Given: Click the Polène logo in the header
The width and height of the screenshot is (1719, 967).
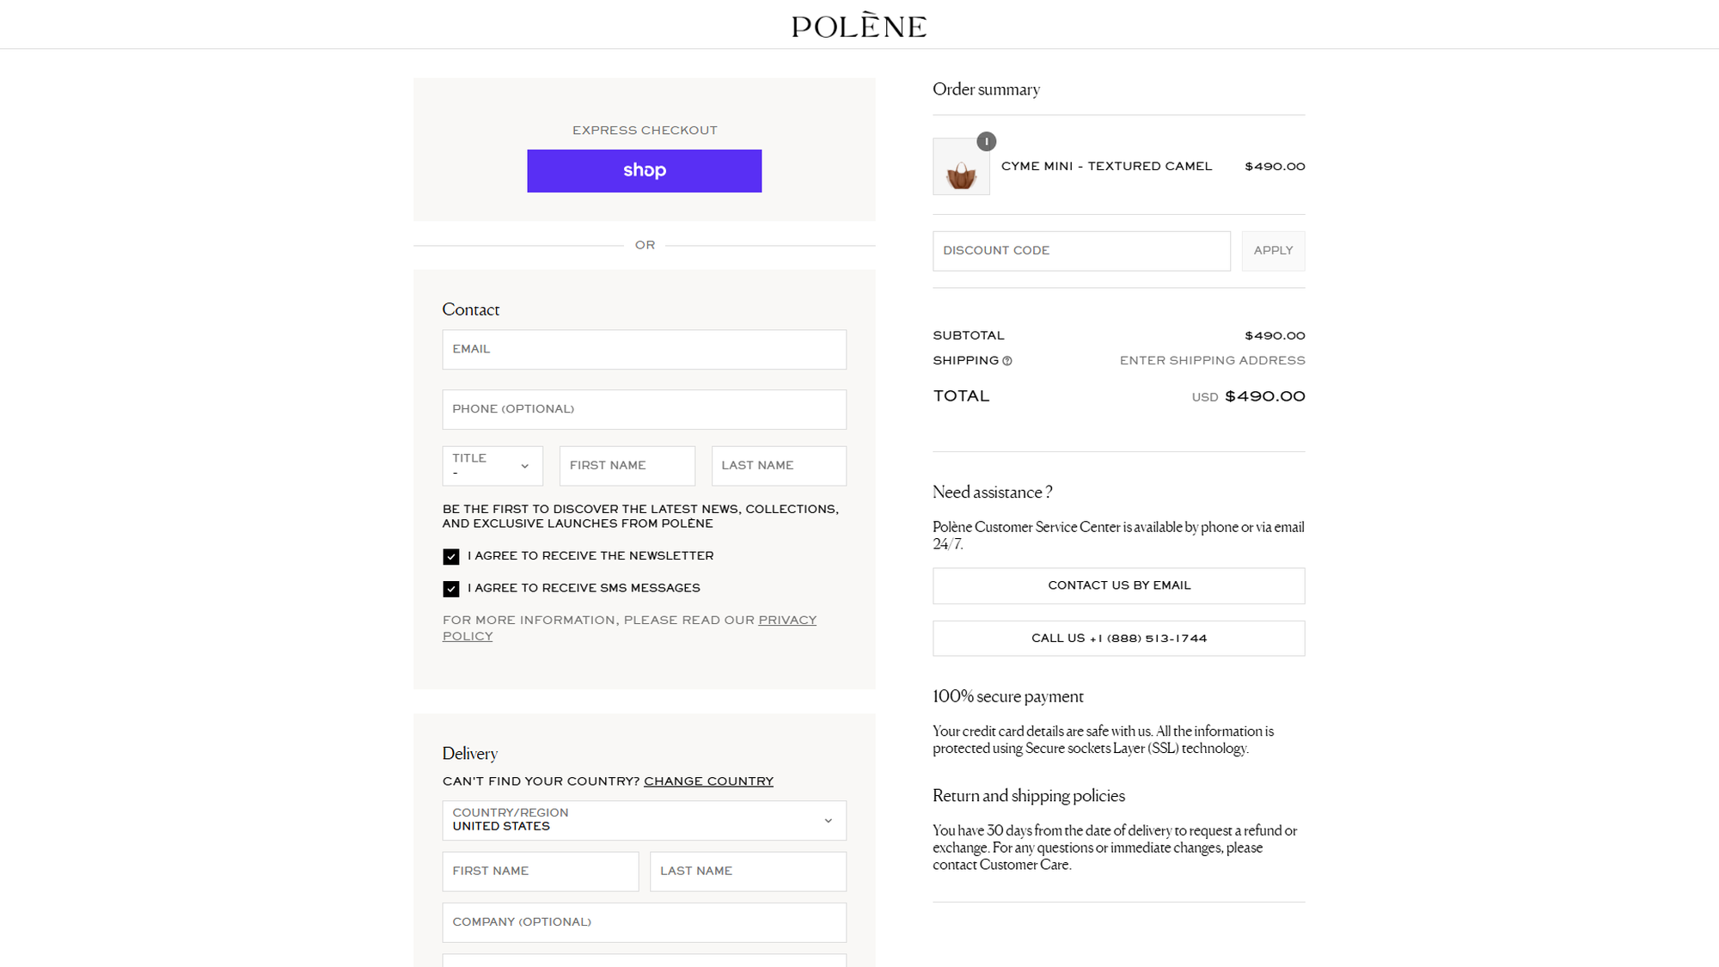Looking at the screenshot, I should pos(859,25).
